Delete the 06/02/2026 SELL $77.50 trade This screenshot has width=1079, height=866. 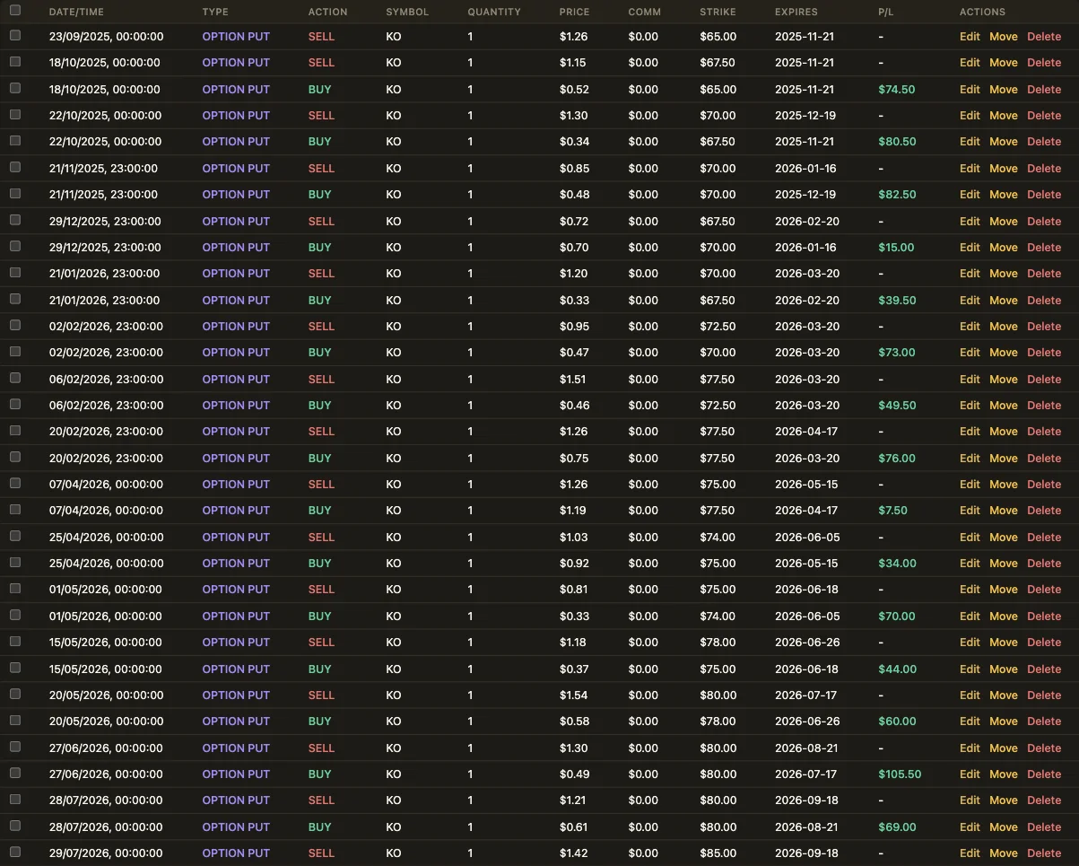click(1044, 380)
